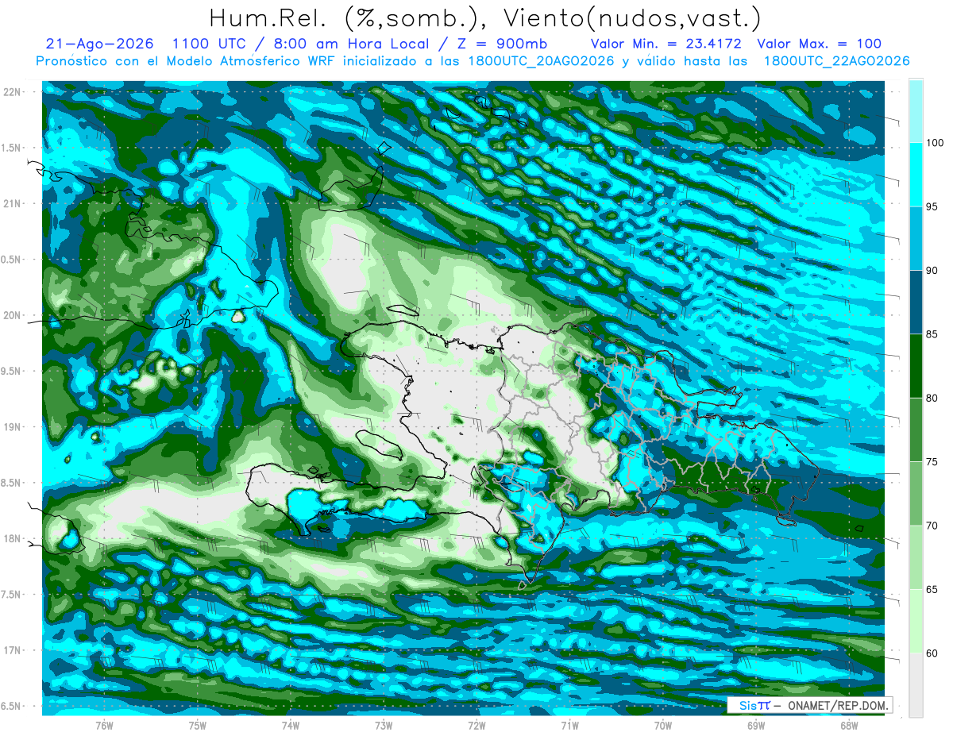Click the latitude axis label '21N'
This screenshot has width=953, height=736.
[12, 203]
